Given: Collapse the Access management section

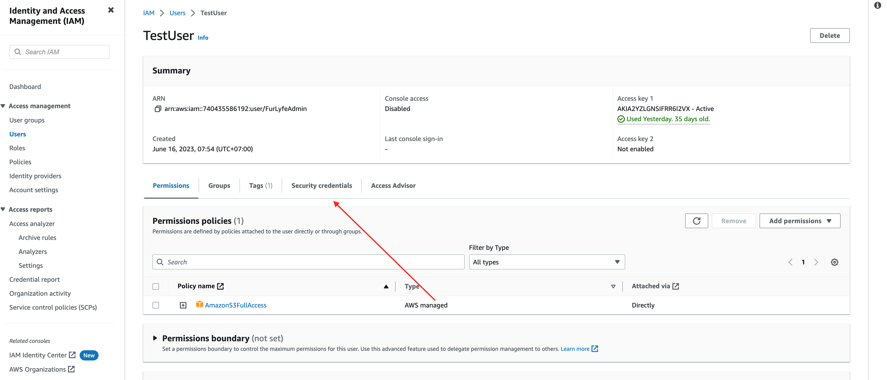Looking at the screenshot, I should click(3, 106).
